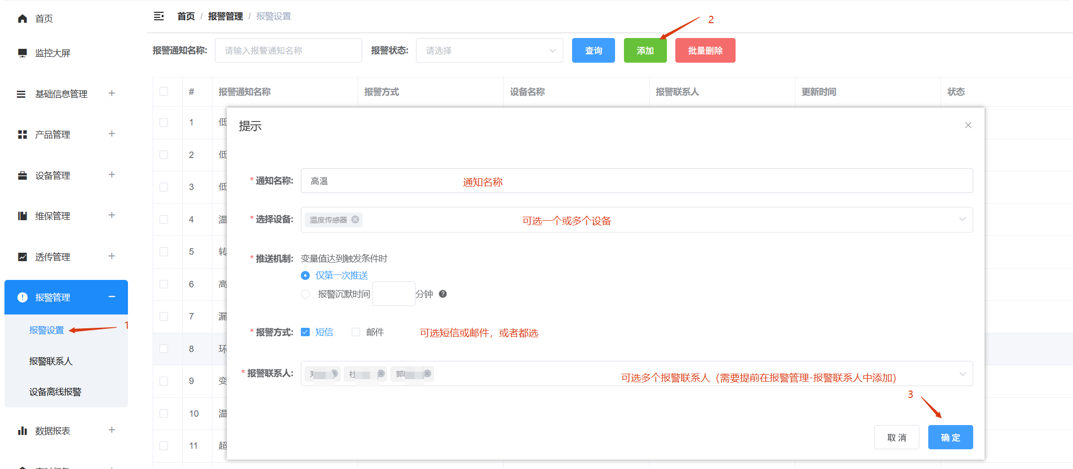Click 首页 in the breadcrumb

[x=186, y=16]
